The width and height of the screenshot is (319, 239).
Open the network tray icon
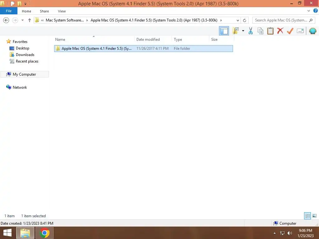[282, 233]
